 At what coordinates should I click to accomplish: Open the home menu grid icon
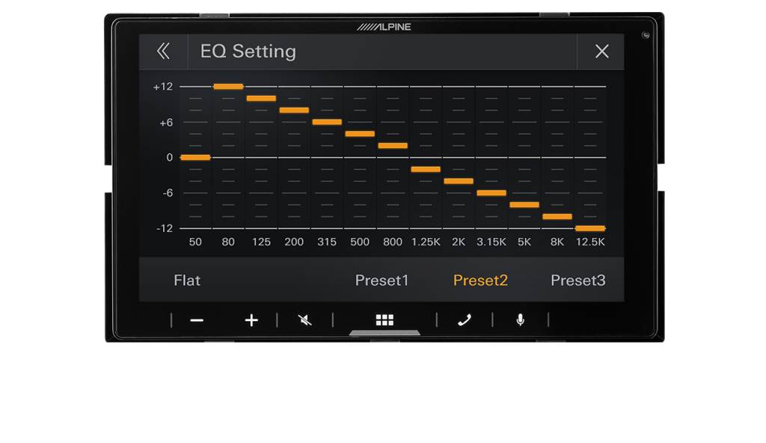(384, 320)
